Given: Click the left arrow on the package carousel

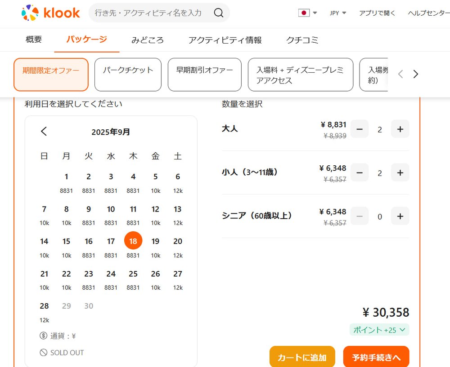Looking at the screenshot, I should click(x=400, y=74).
